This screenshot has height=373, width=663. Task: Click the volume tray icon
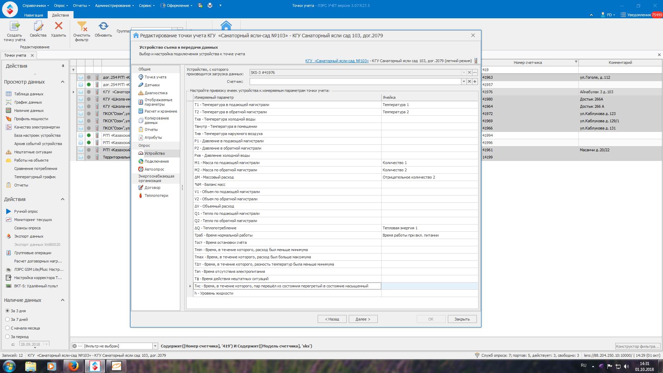pyautogui.click(x=626, y=366)
